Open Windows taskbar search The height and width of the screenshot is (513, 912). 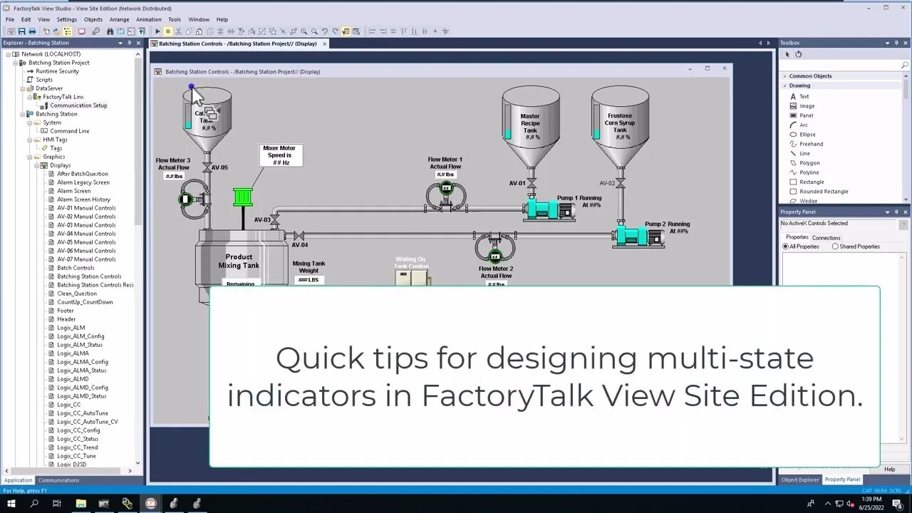[33, 504]
